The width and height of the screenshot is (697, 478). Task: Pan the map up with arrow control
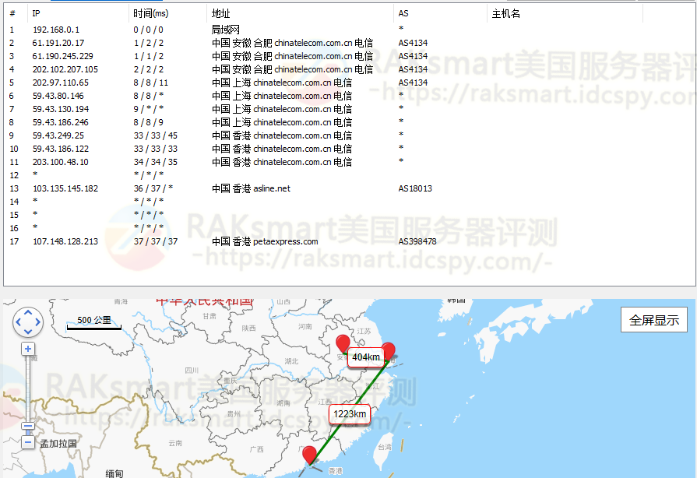(28, 314)
